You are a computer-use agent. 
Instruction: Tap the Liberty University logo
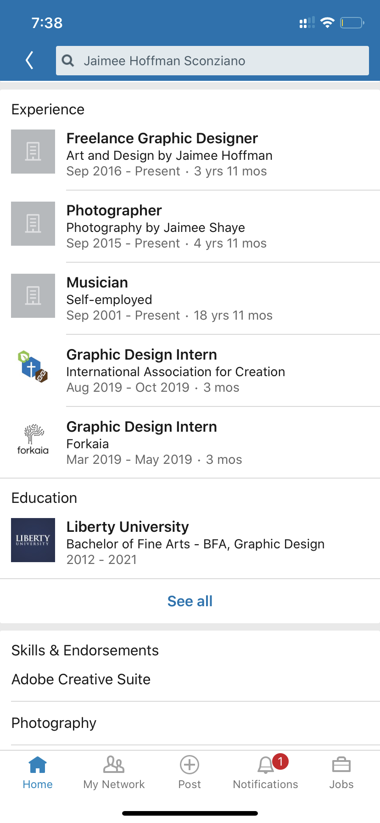33,540
